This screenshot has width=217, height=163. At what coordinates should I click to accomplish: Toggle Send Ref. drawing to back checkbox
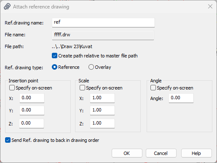8,140
